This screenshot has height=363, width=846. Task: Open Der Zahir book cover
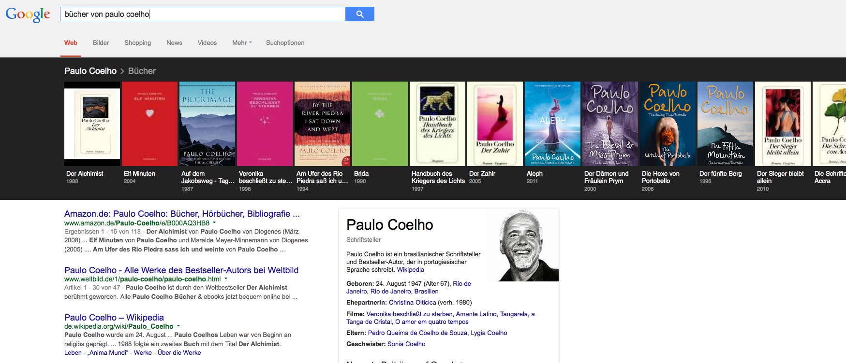[x=495, y=124]
